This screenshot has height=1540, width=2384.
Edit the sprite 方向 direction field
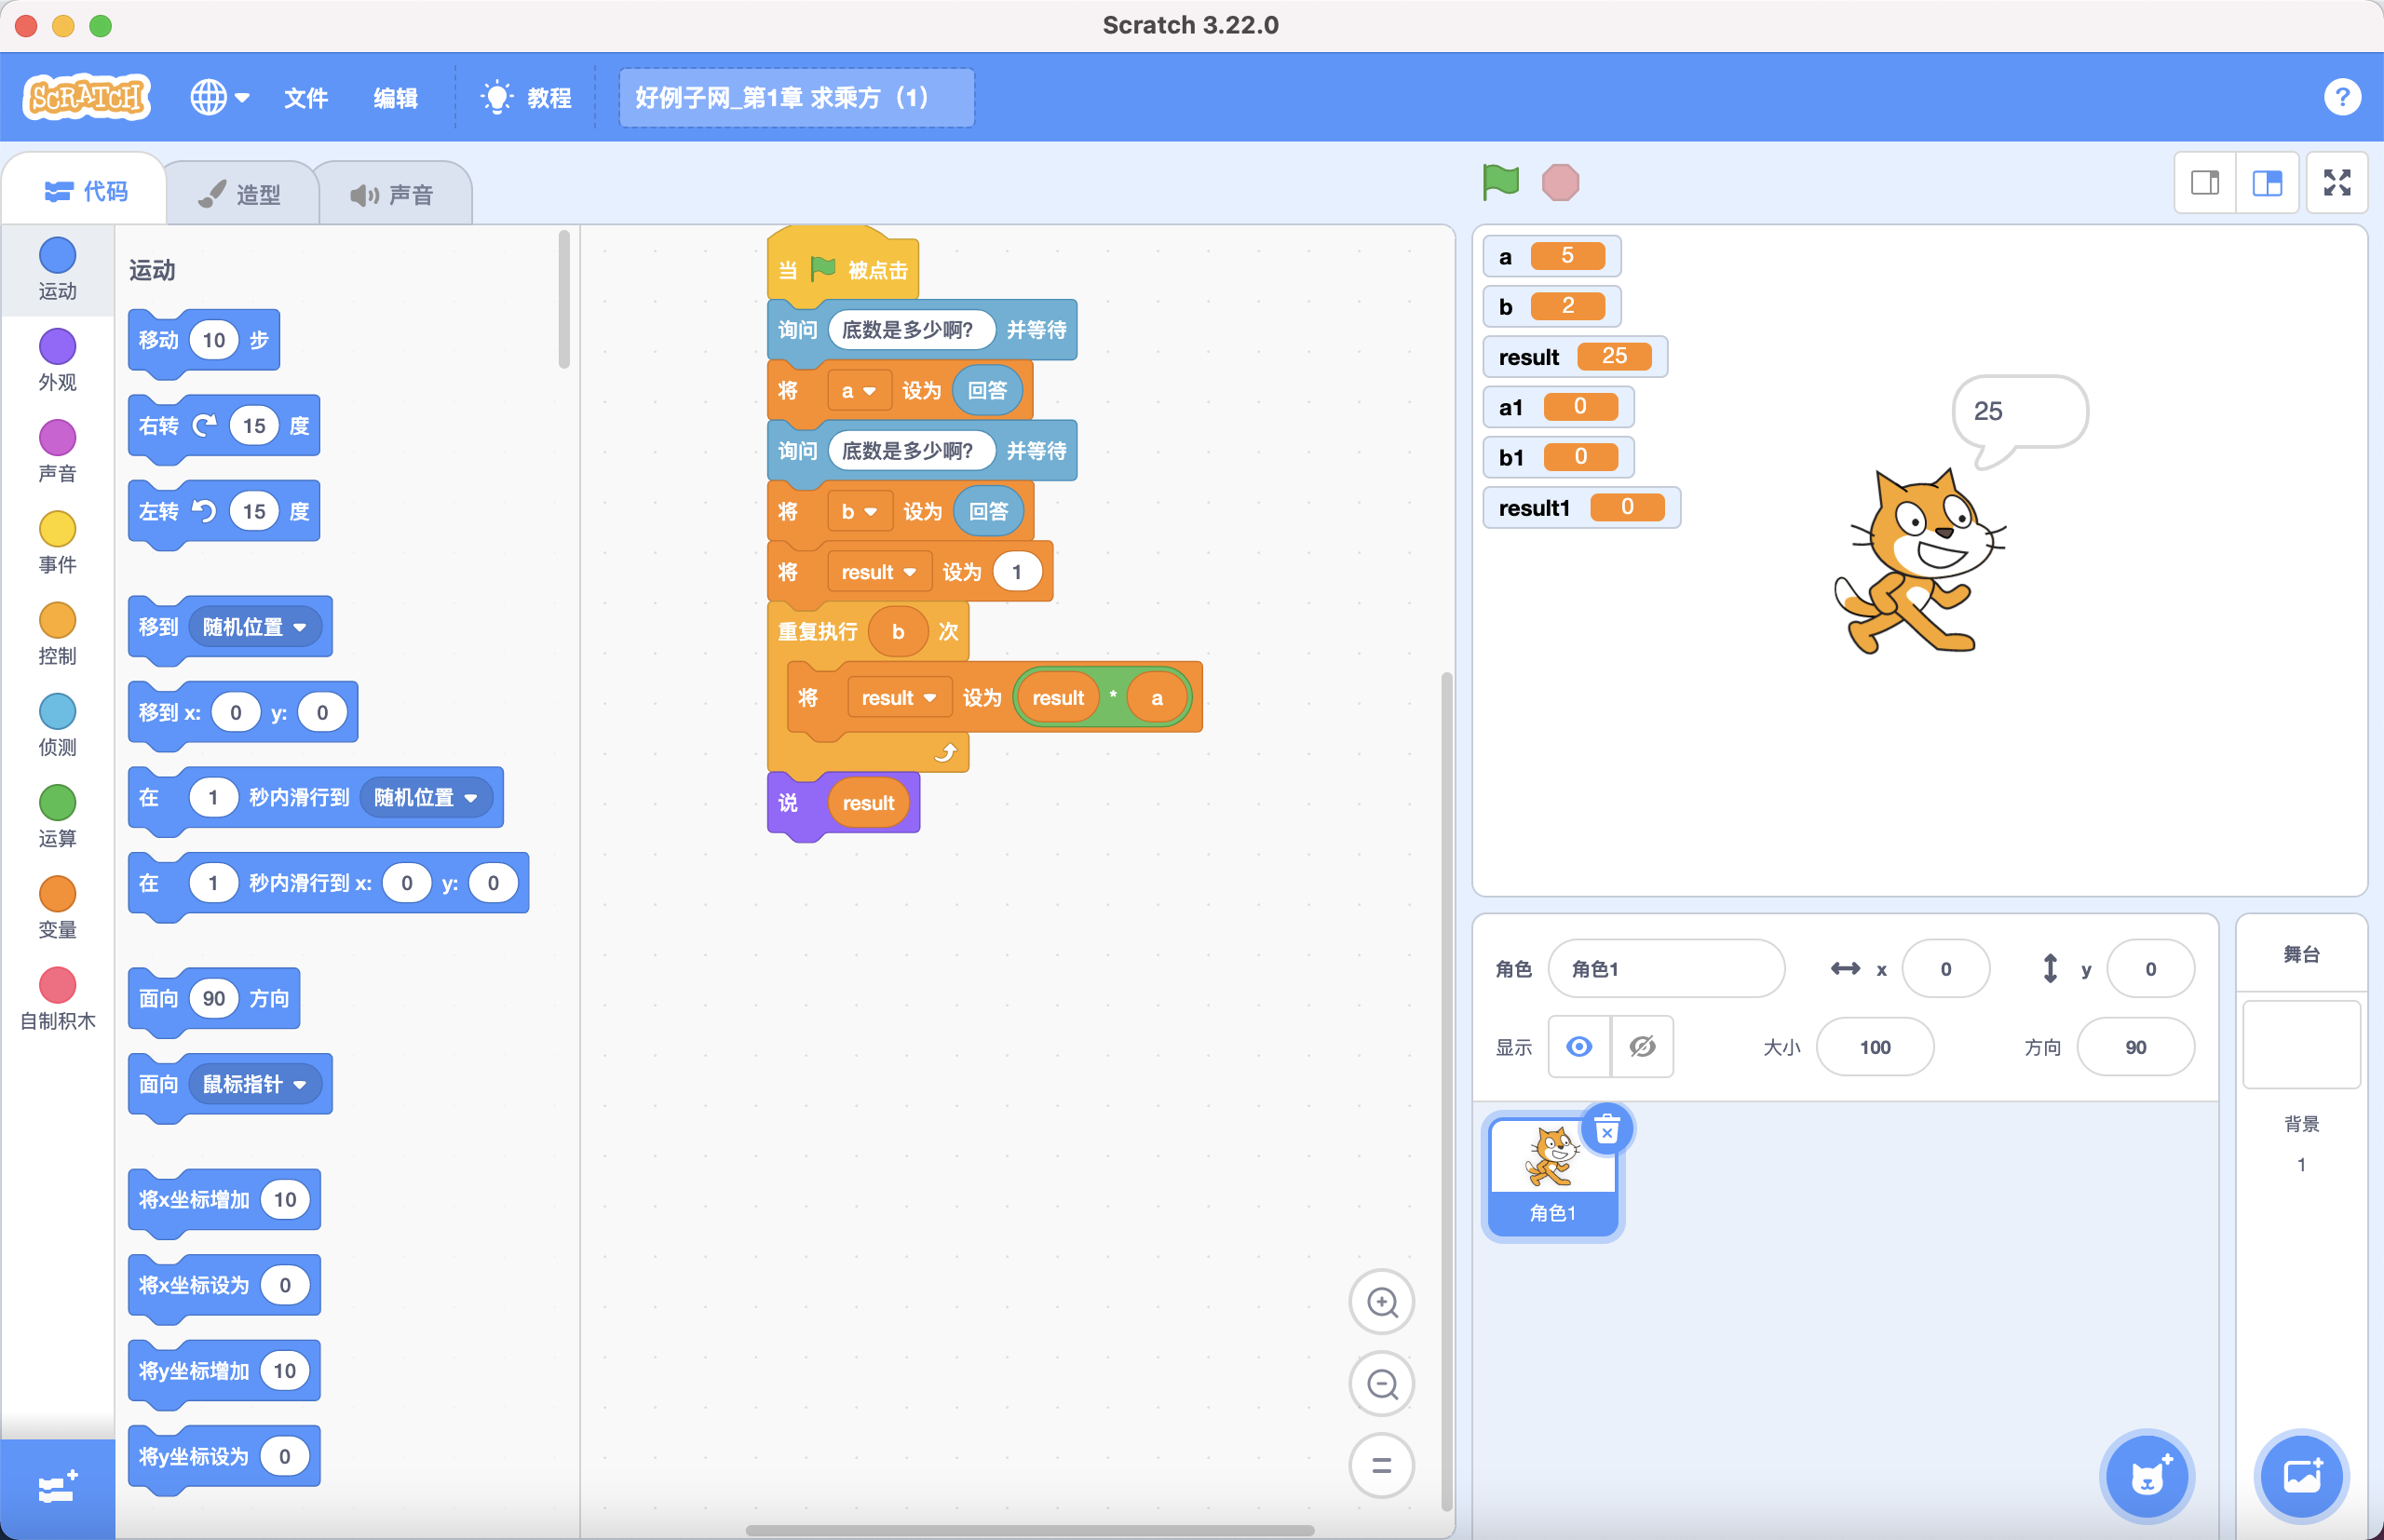(x=2135, y=1047)
